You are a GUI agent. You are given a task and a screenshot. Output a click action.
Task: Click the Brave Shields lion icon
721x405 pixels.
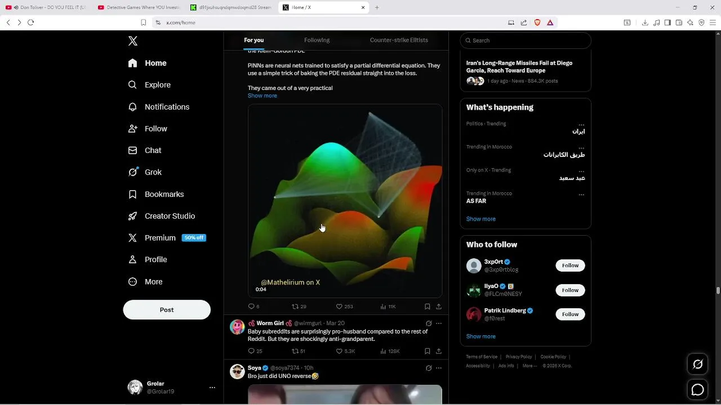pyautogui.click(x=537, y=22)
